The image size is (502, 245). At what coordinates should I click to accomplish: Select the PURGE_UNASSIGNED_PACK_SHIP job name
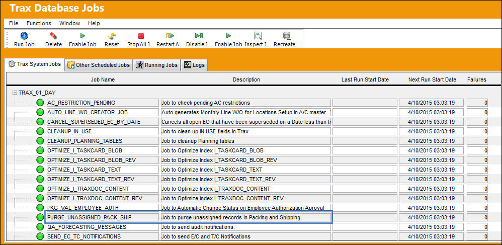(x=103, y=217)
